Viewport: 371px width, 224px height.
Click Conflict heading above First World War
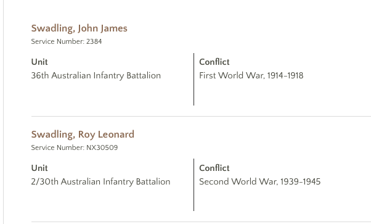[214, 62]
